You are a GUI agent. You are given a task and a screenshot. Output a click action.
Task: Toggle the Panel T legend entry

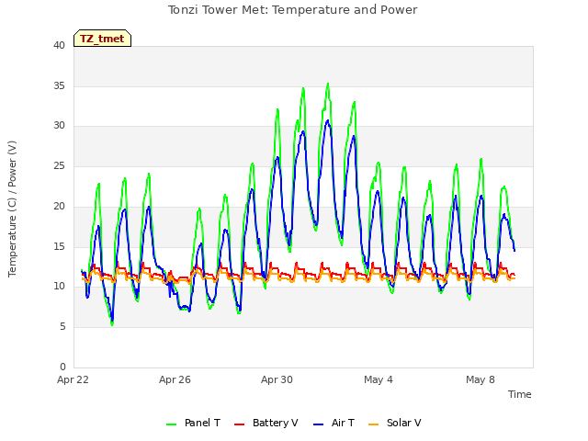193,423
